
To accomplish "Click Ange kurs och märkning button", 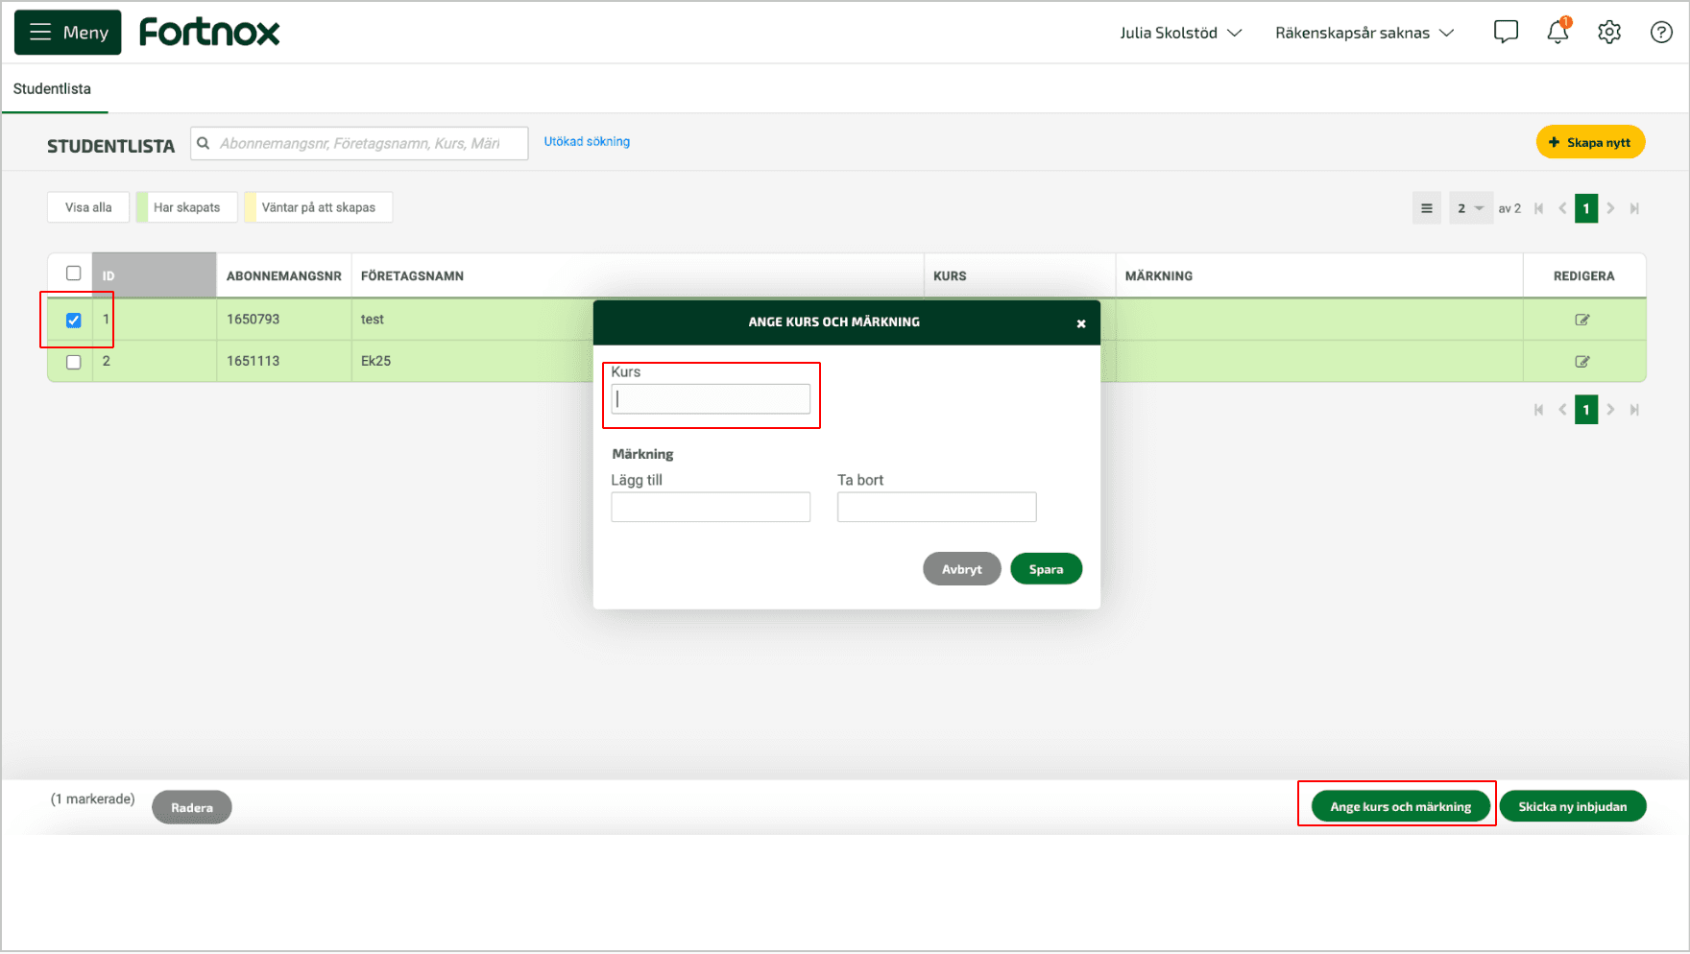I will 1400,806.
